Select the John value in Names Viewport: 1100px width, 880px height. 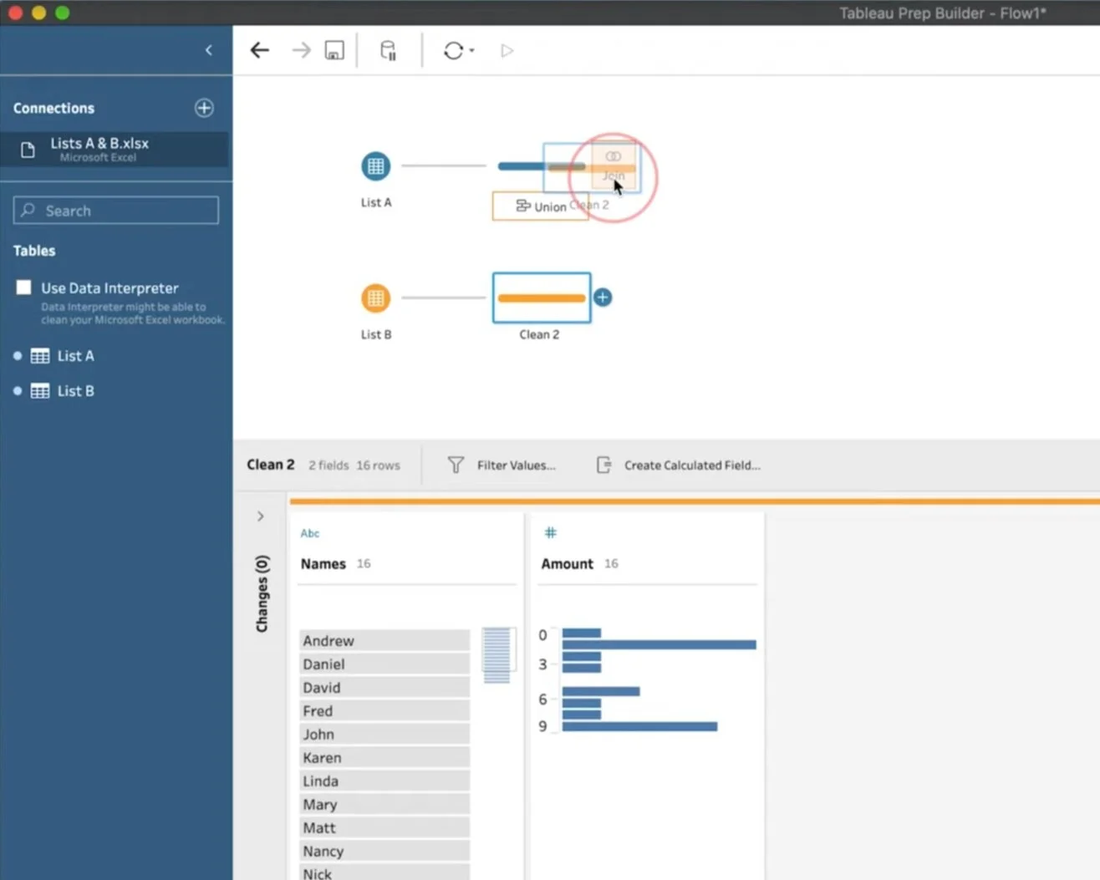click(384, 735)
